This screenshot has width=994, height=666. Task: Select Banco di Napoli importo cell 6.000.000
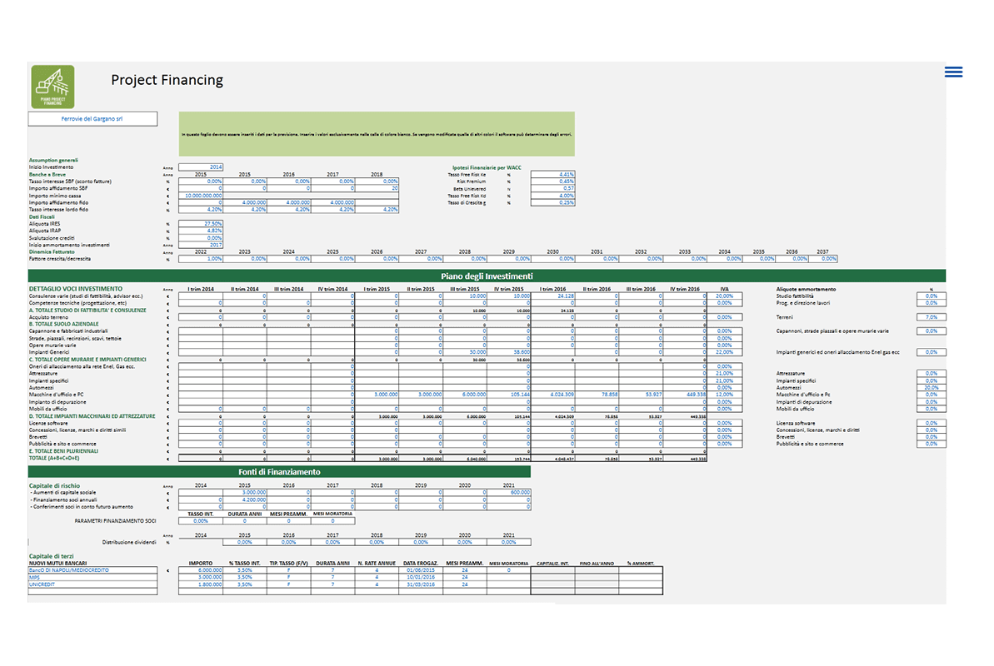click(x=200, y=570)
